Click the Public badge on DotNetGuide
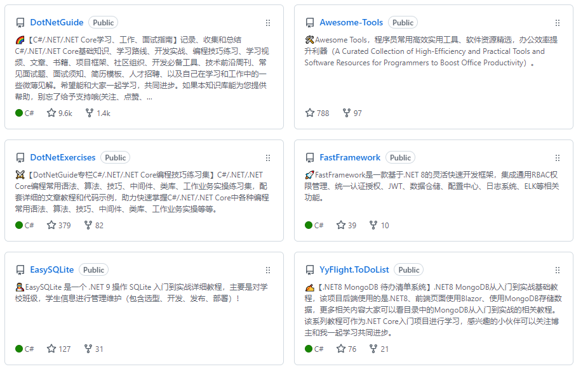Viewport: 576px width, 369px height. coord(104,23)
